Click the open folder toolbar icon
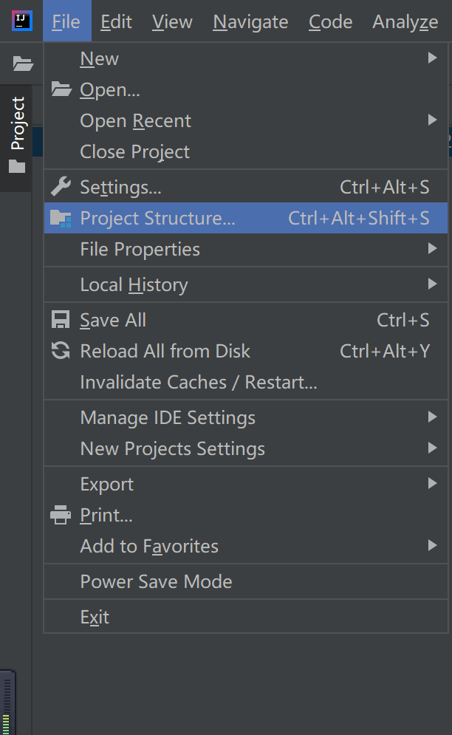Image resolution: width=452 pixels, height=735 pixels. click(x=22, y=64)
